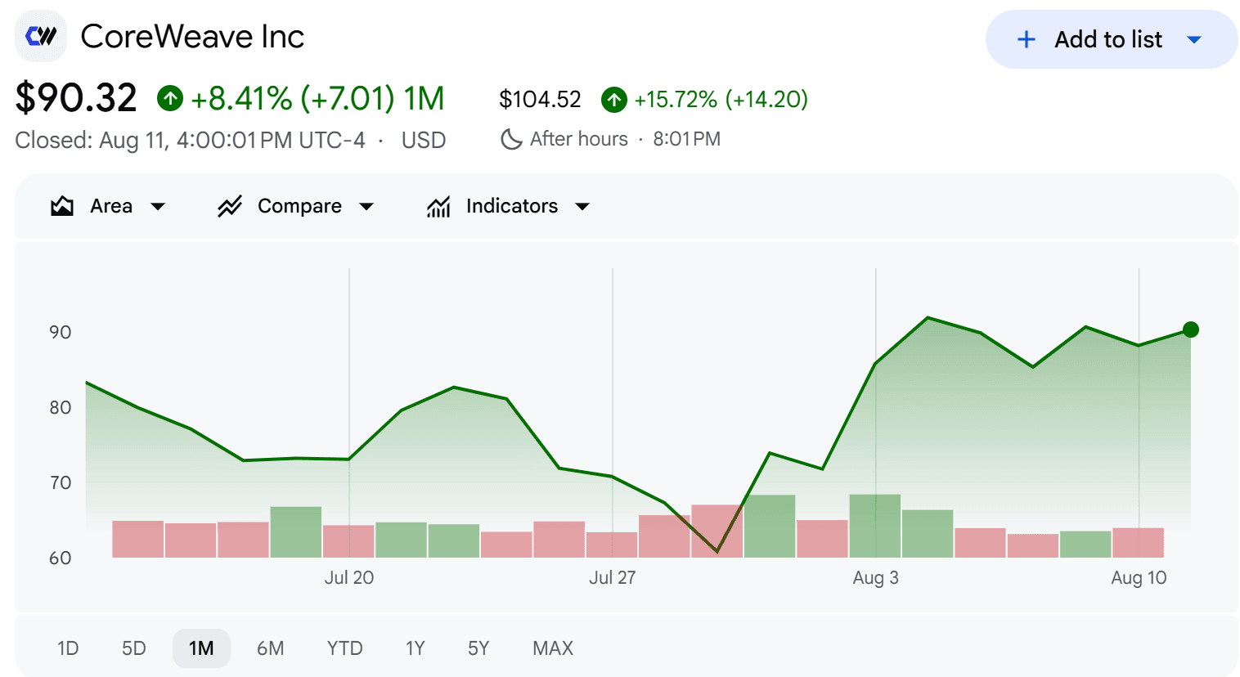Add CoreWeave to a list
This screenshot has width=1240, height=677.
click(1112, 39)
